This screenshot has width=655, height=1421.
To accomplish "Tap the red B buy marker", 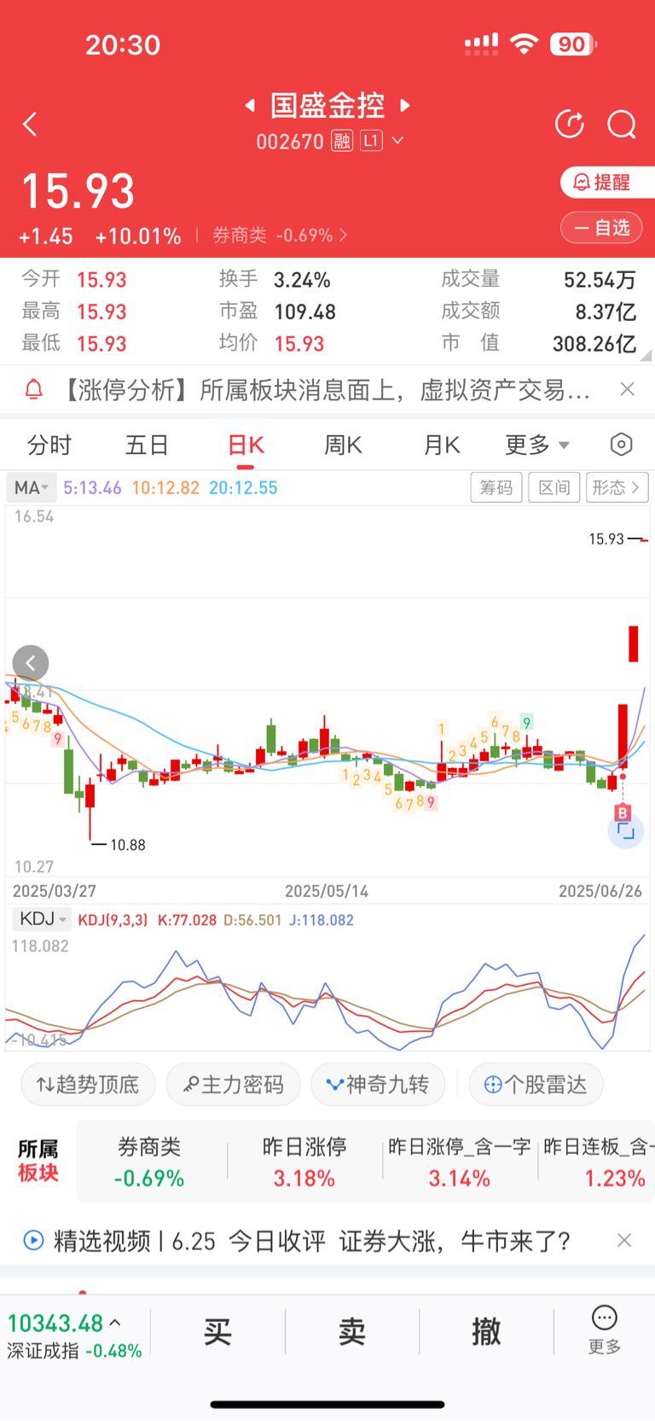I will pyautogui.click(x=623, y=812).
